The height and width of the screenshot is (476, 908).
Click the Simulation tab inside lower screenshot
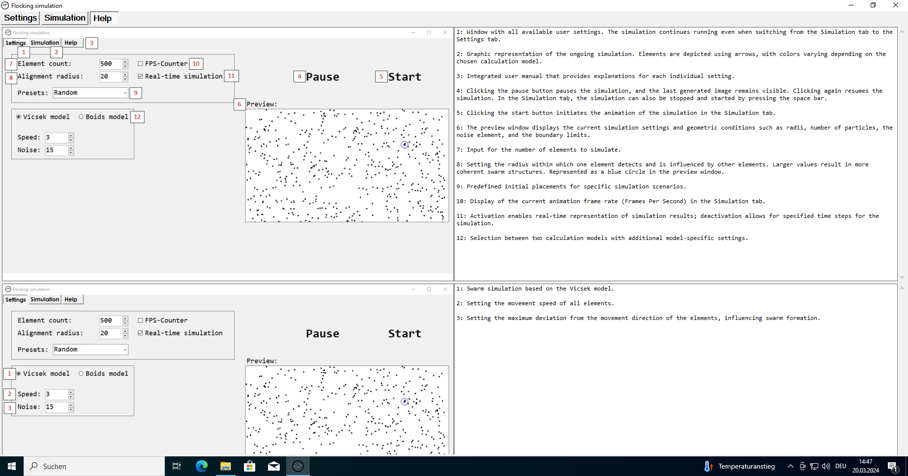coord(45,299)
